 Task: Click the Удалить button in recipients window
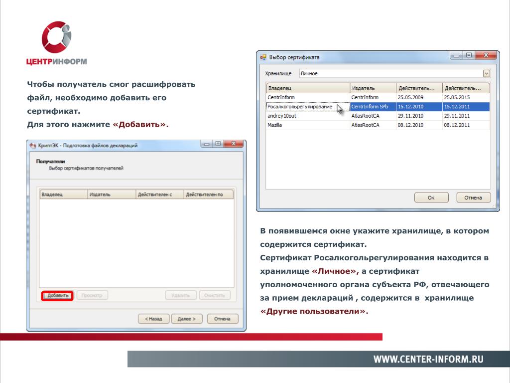pos(180,295)
